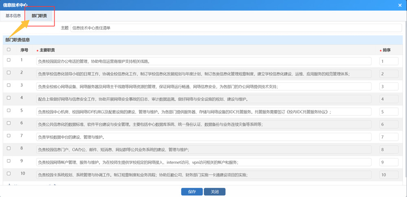Tick the select-all checkbox in table header
The height and width of the screenshot is (197, 407).
coord(9,50)
